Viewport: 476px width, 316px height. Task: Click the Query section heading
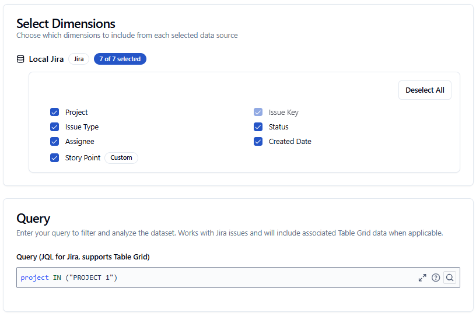coord(33,219)
